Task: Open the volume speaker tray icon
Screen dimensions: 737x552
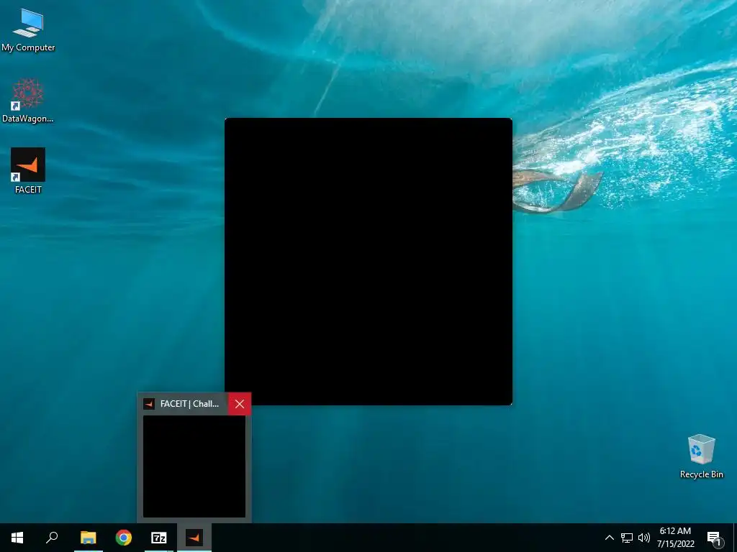Action: (x=644, y=538)
